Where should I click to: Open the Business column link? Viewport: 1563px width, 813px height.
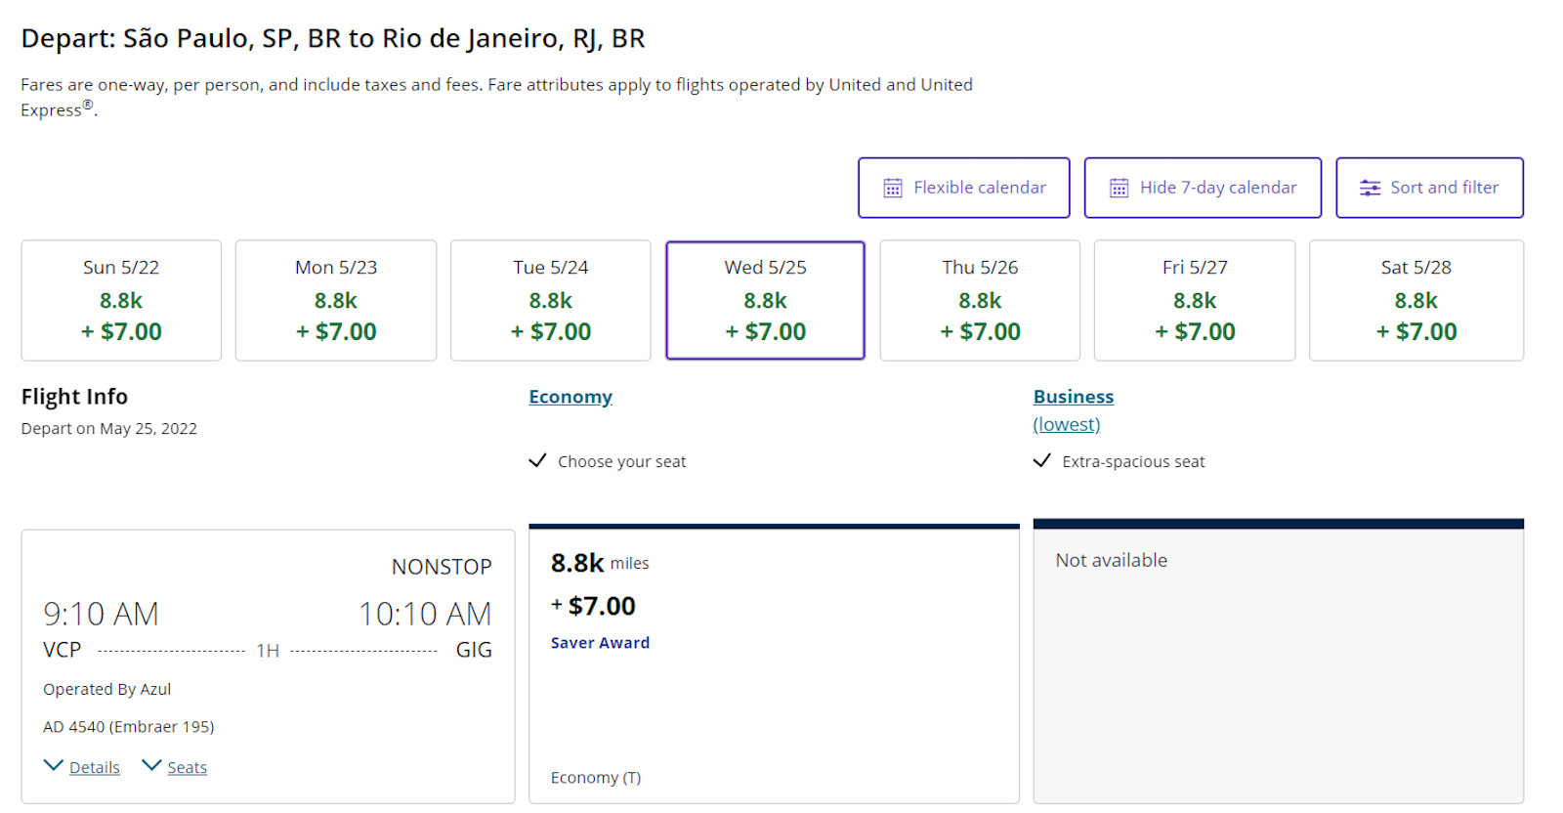(1074, 397)
